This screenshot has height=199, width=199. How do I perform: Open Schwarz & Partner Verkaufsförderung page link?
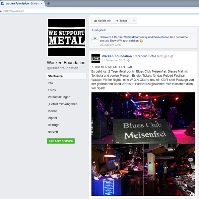135,37
